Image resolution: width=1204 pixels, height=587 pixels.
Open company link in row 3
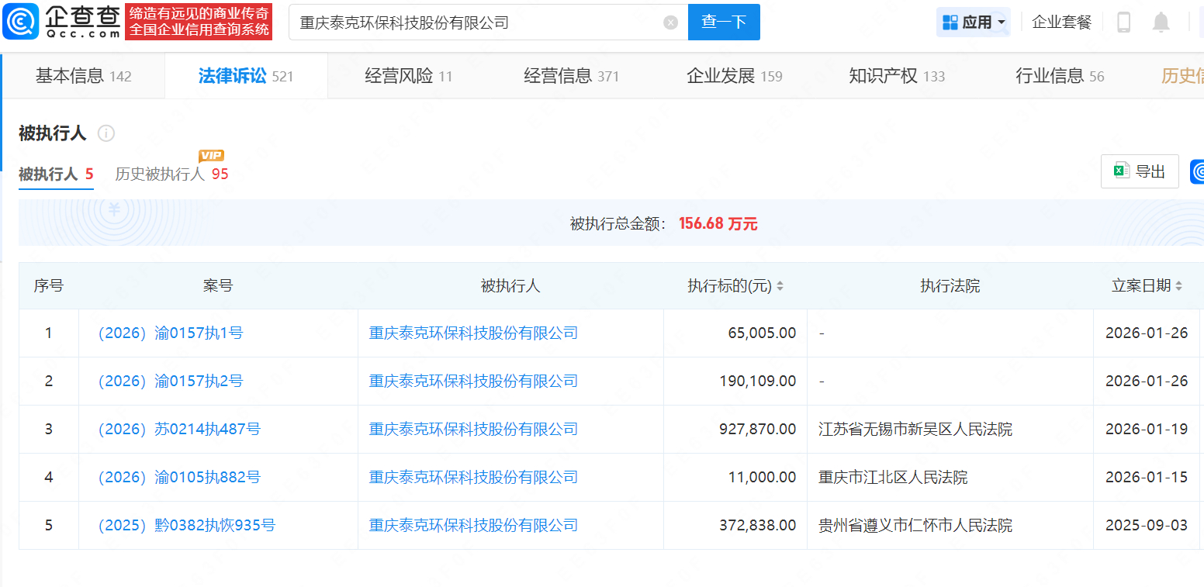tap(473, 430)
